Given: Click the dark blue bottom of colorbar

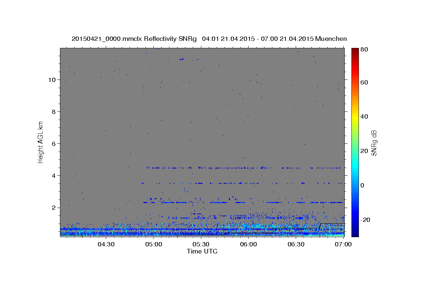Looking at the screenshot, I should click(x=355, y=234).
